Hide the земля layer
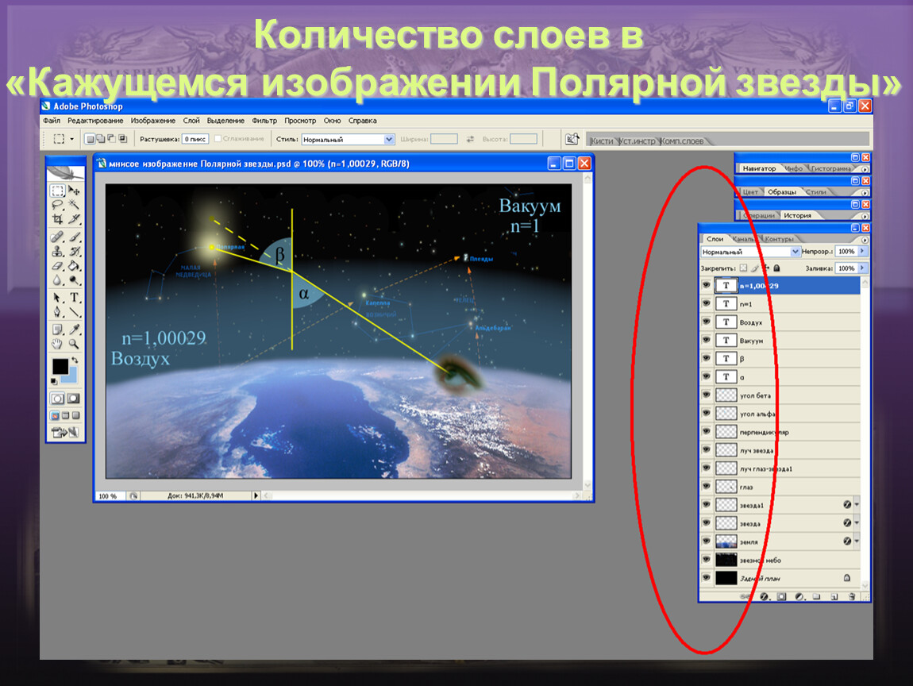Viewport: 913px width, 686px height. (x=707, y=541)
